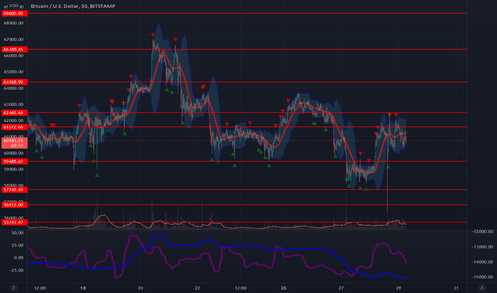Click the 63000.00 price axis value
497x293 pixels.
[x=14, y=104]
